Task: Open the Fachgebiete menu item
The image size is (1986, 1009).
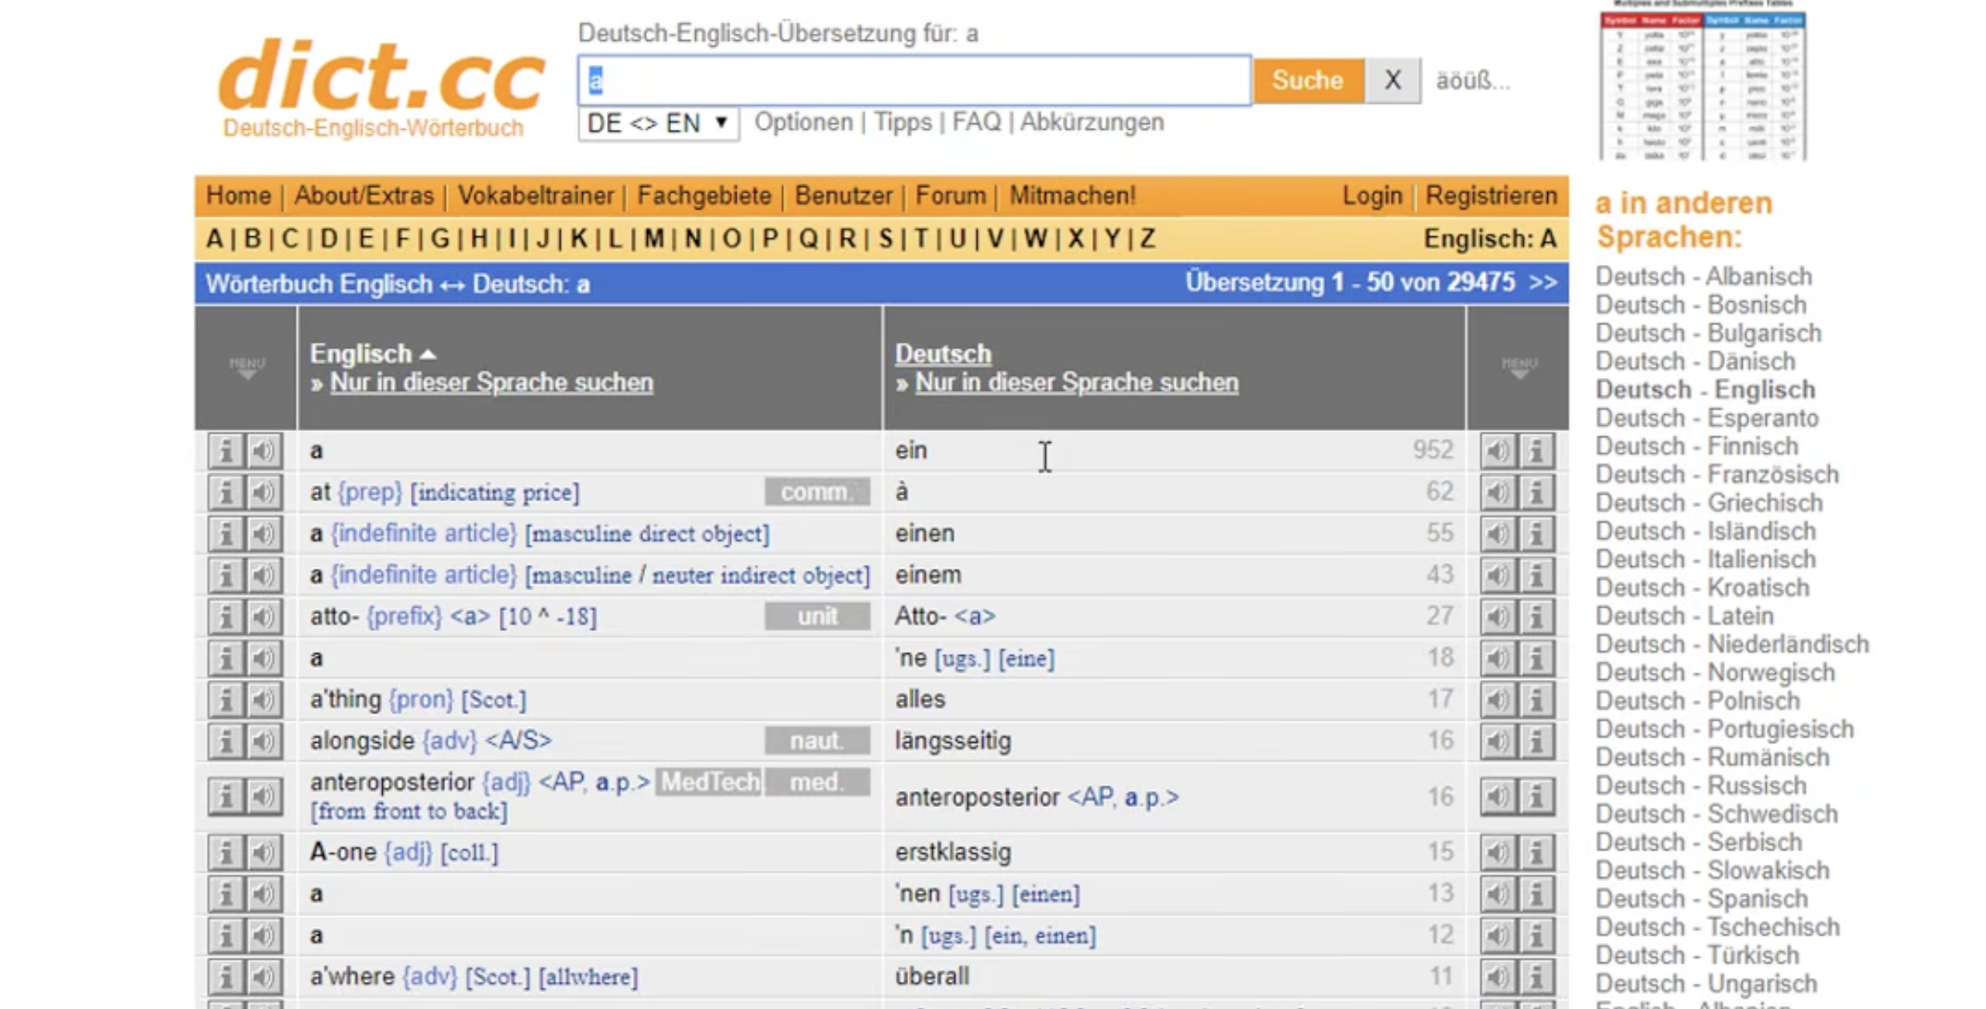Action: pos(704,195)
